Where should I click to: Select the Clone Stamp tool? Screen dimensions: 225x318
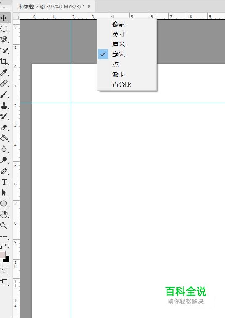point(4,105)
